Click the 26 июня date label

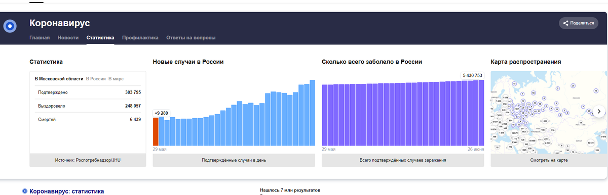(476, 150)
